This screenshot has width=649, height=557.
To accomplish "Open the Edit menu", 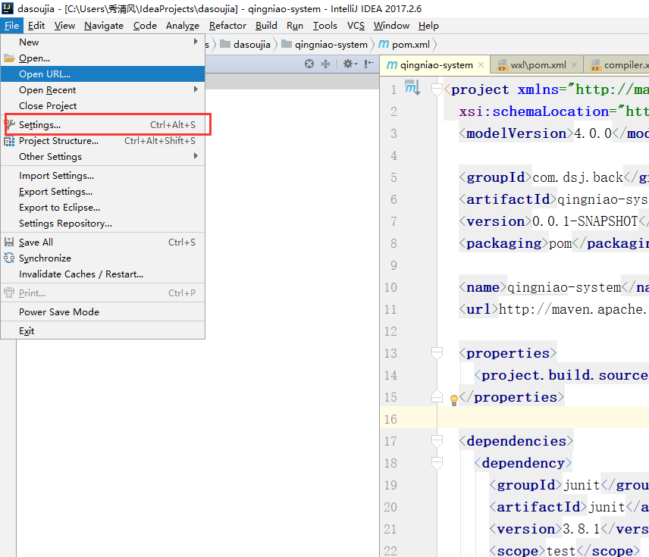I will [36, 26].
